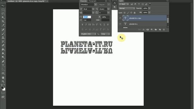This screenshot has height=109, width=194.
Task: Open the tracking value dropdown
Action: [x=109, y=13]
